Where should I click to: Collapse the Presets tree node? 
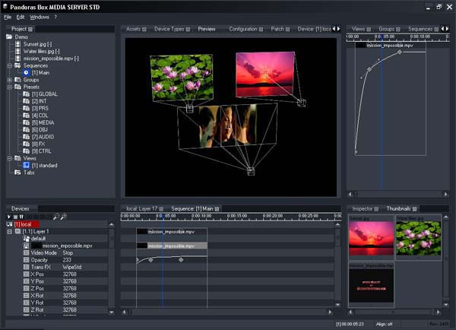pos(9,87)
